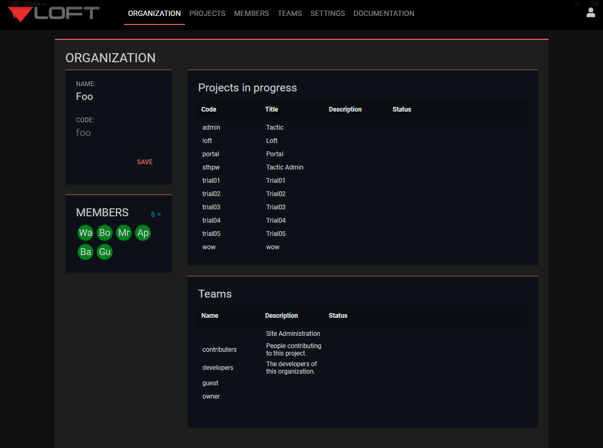Open the trial01 project code
Screen dimensions: 603x448
[211, 180]
